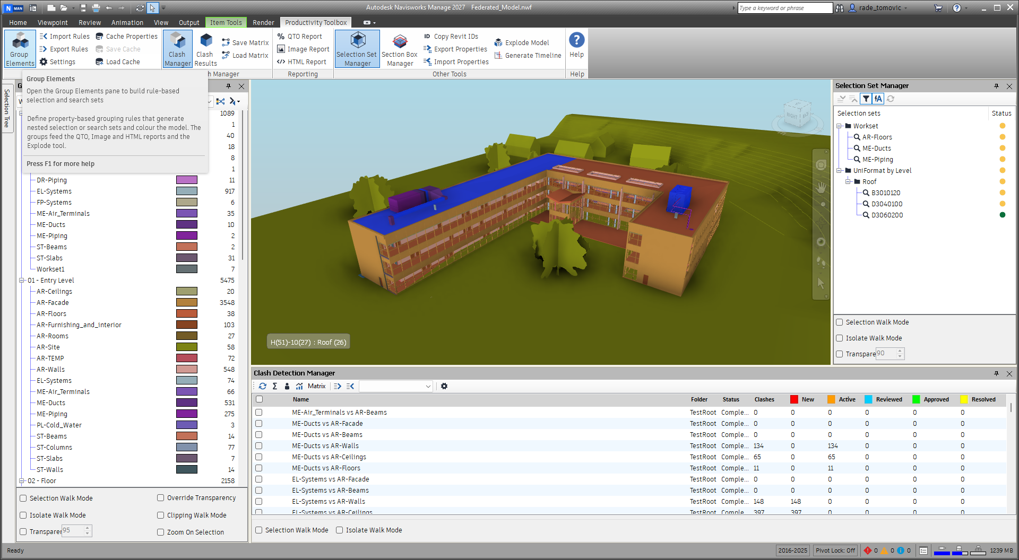Click the 2016-2025 status bar button
Viewport: 1019px width, 560px height.
point(793,550)
